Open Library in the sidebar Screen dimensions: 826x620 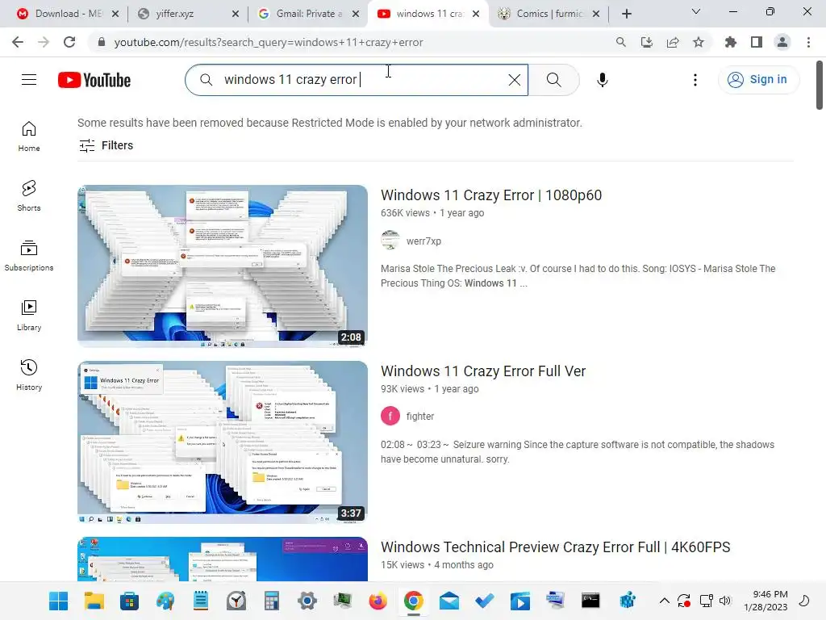click(29, 316)
